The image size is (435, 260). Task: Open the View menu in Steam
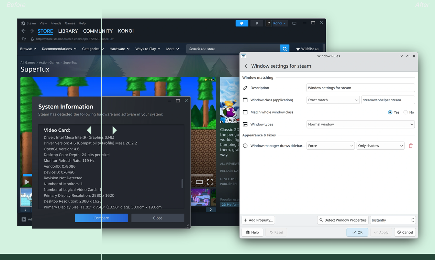(43, 23)
